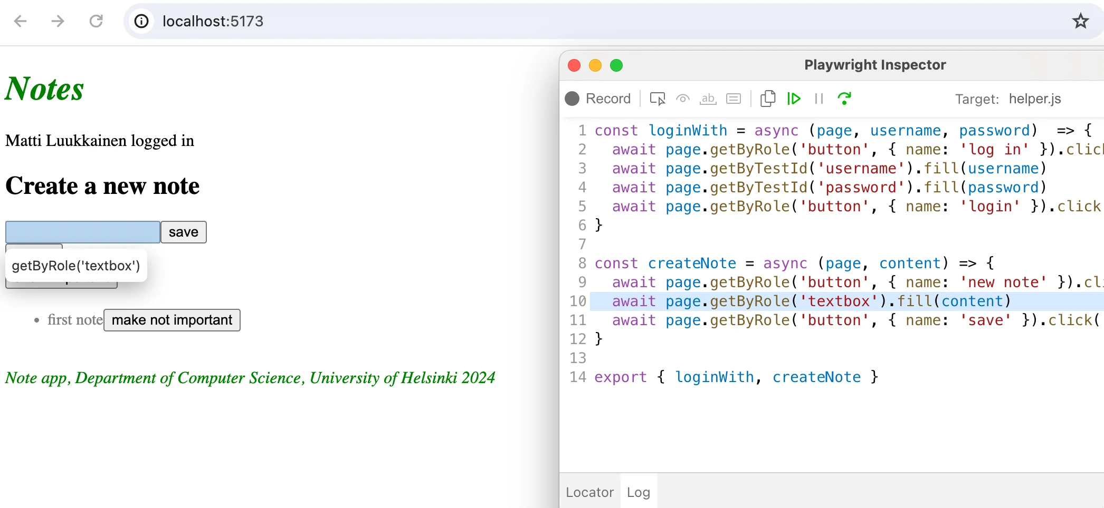Image resolution: width=1104 pixels, height=508 pixels.
Task: Click code line 11 with 'save' button
Action: point(856,320)
